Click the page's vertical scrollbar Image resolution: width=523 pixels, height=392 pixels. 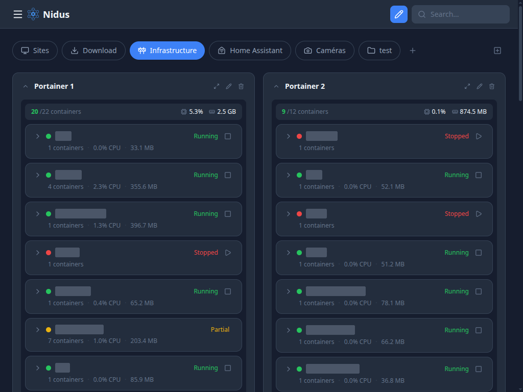[520, 51]
